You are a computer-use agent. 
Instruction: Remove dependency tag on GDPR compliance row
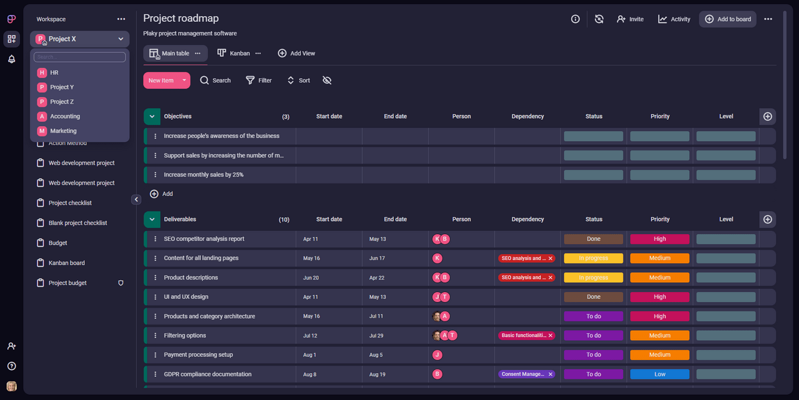click(x=550, y=374)
